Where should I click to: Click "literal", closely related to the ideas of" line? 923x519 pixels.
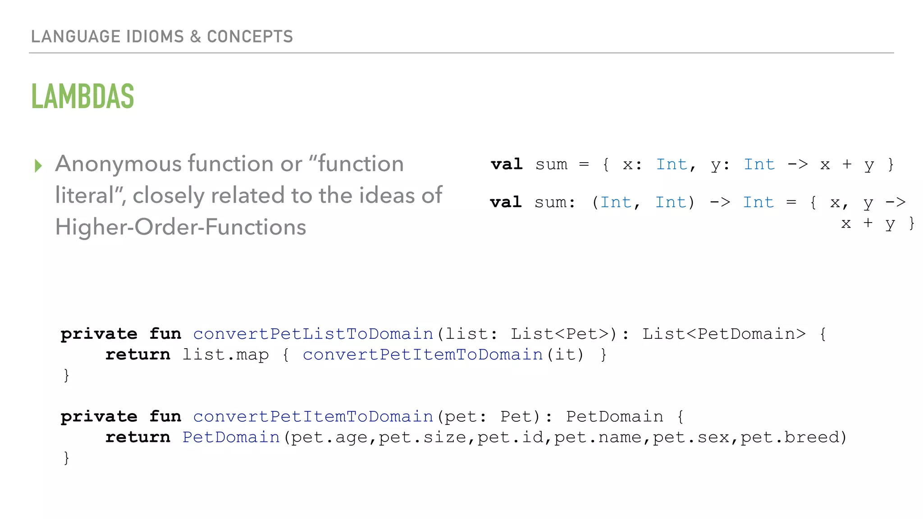[x=248, y=195]
